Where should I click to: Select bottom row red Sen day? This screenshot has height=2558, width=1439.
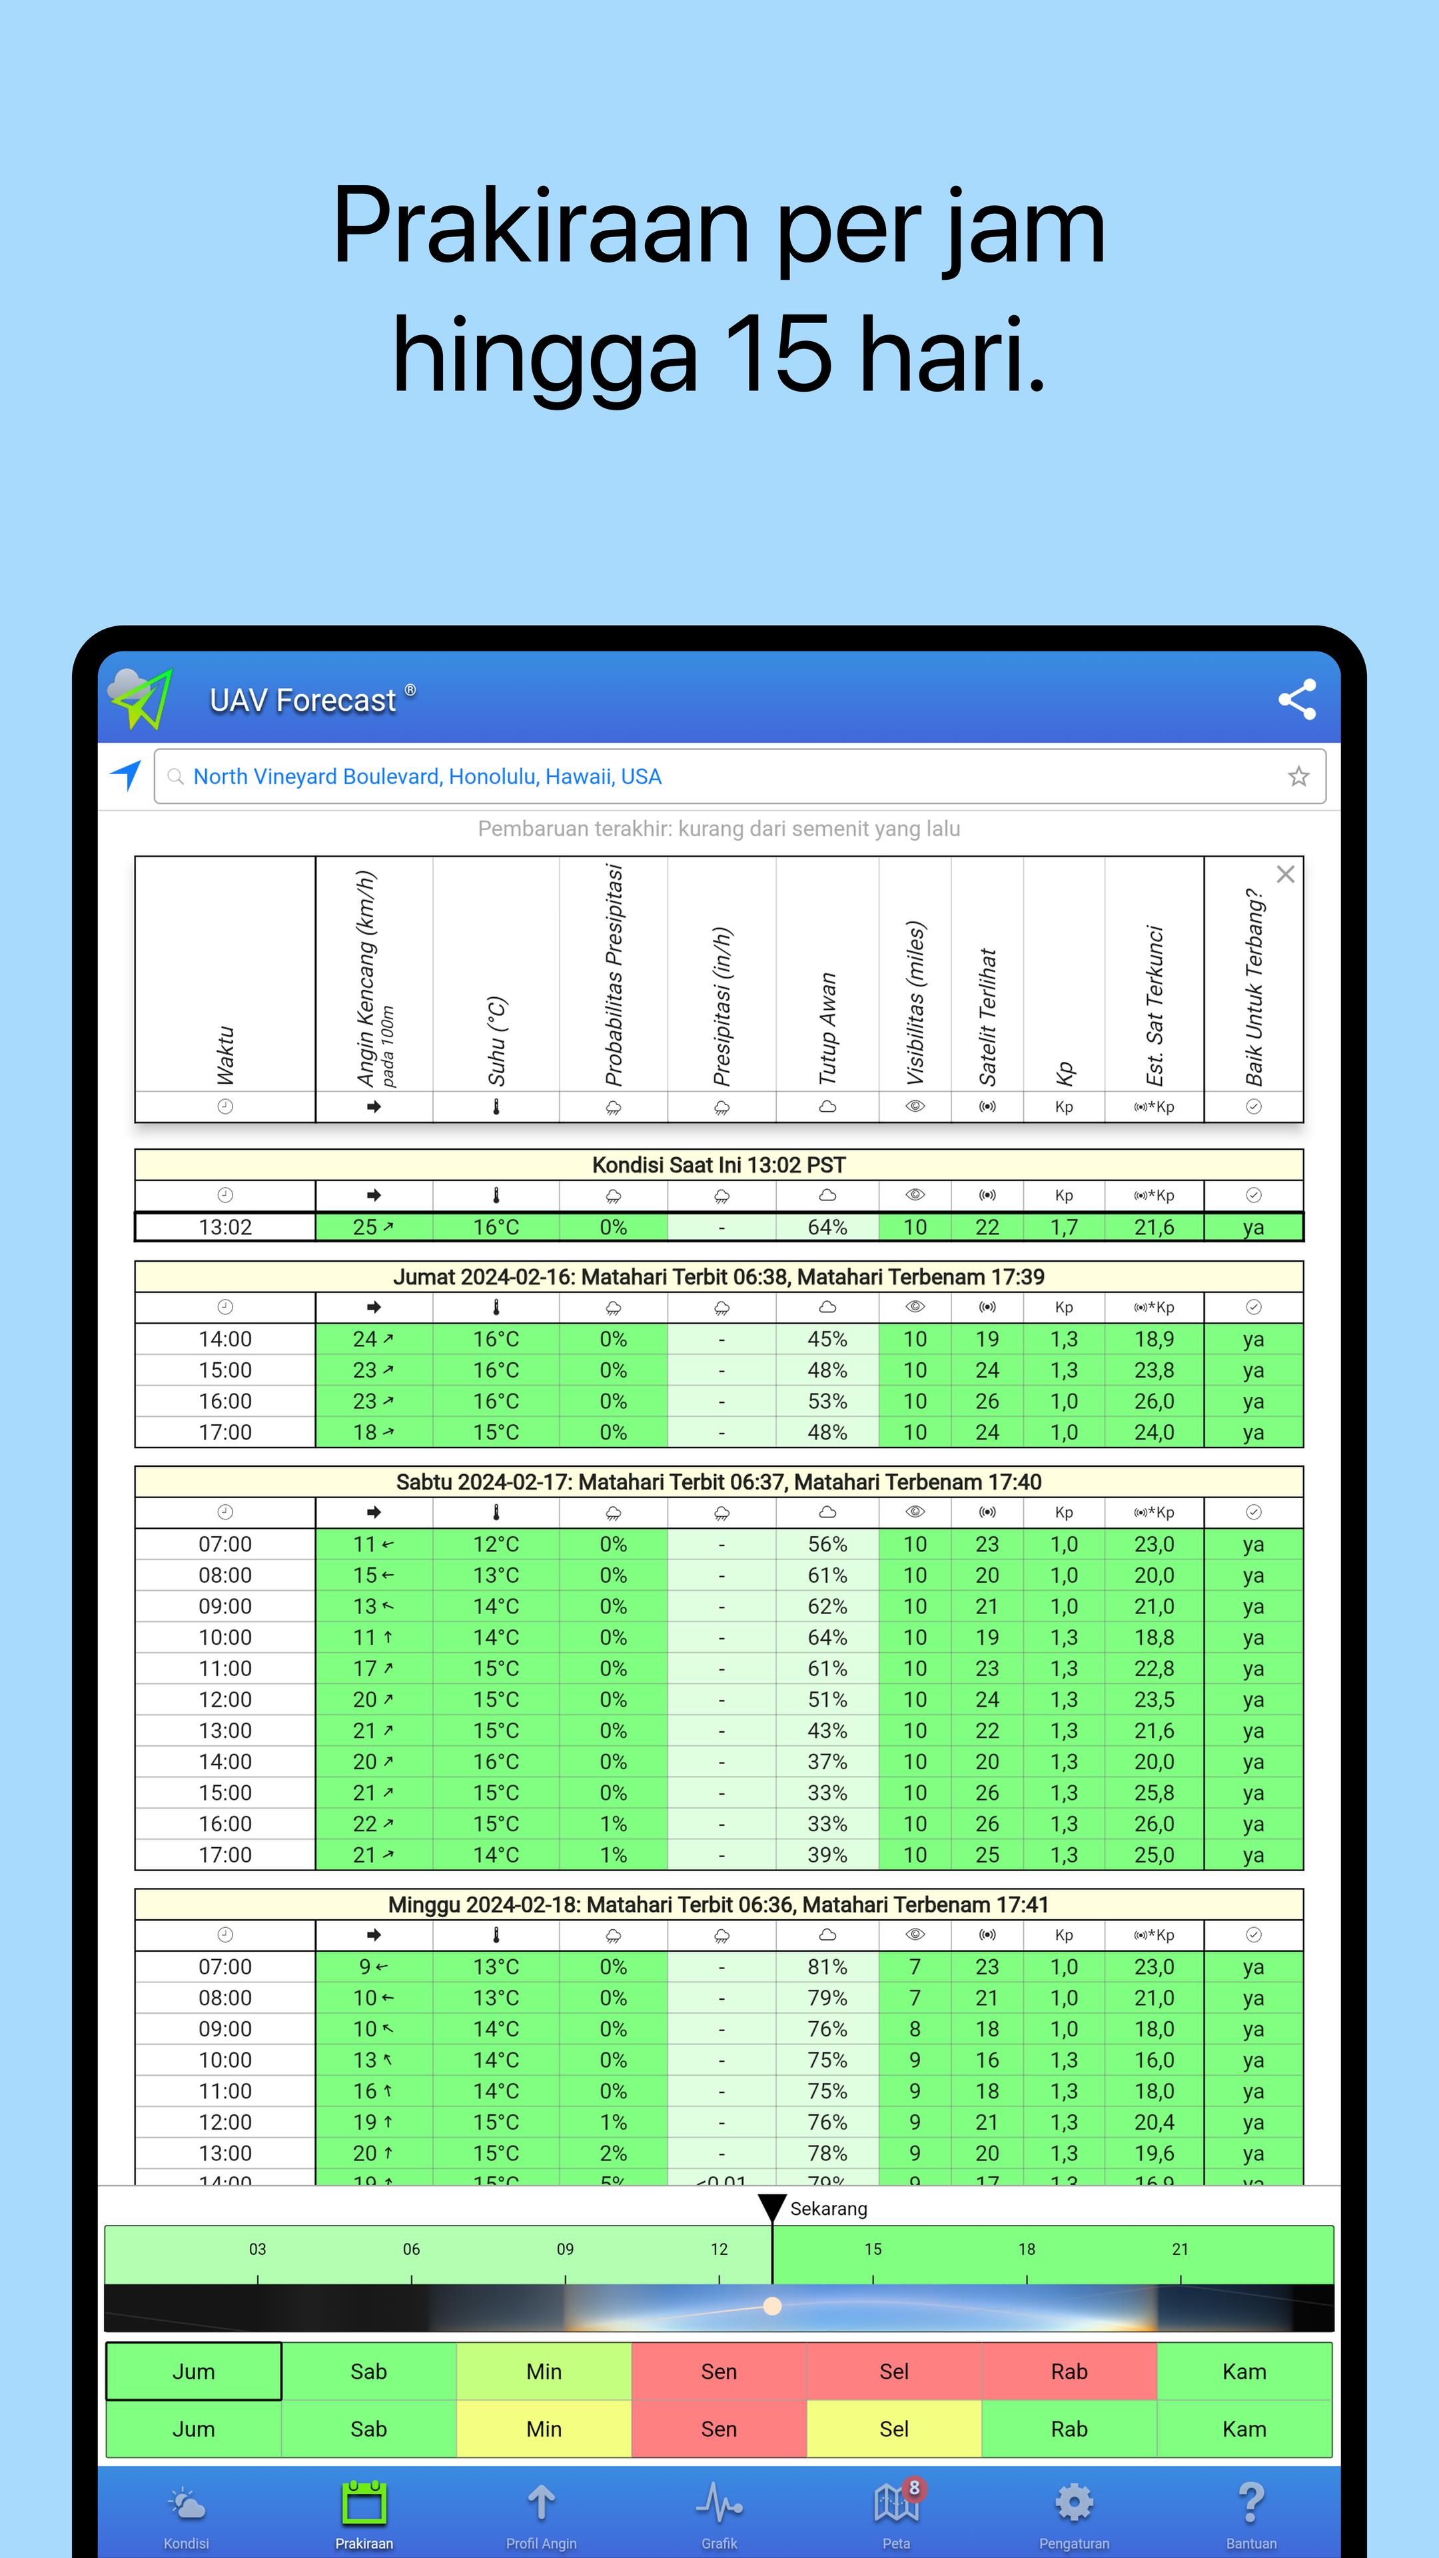point(719,2429)
